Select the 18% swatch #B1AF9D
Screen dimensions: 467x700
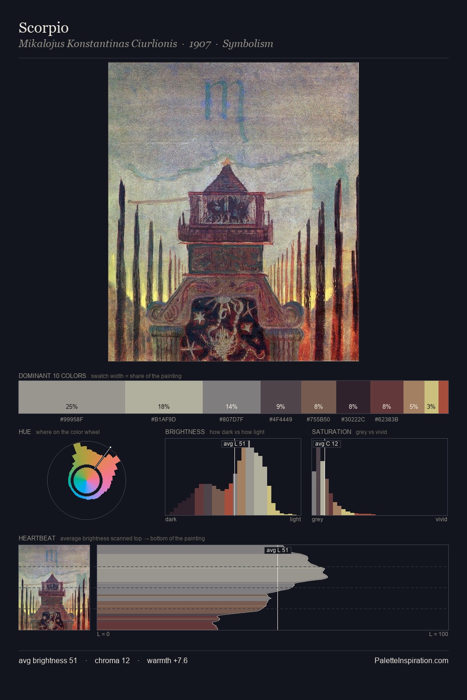(164, 397)
